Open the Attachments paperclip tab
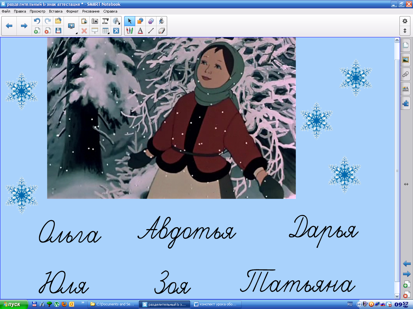Viewport: 413px width, 309px height. coord(406,74)
